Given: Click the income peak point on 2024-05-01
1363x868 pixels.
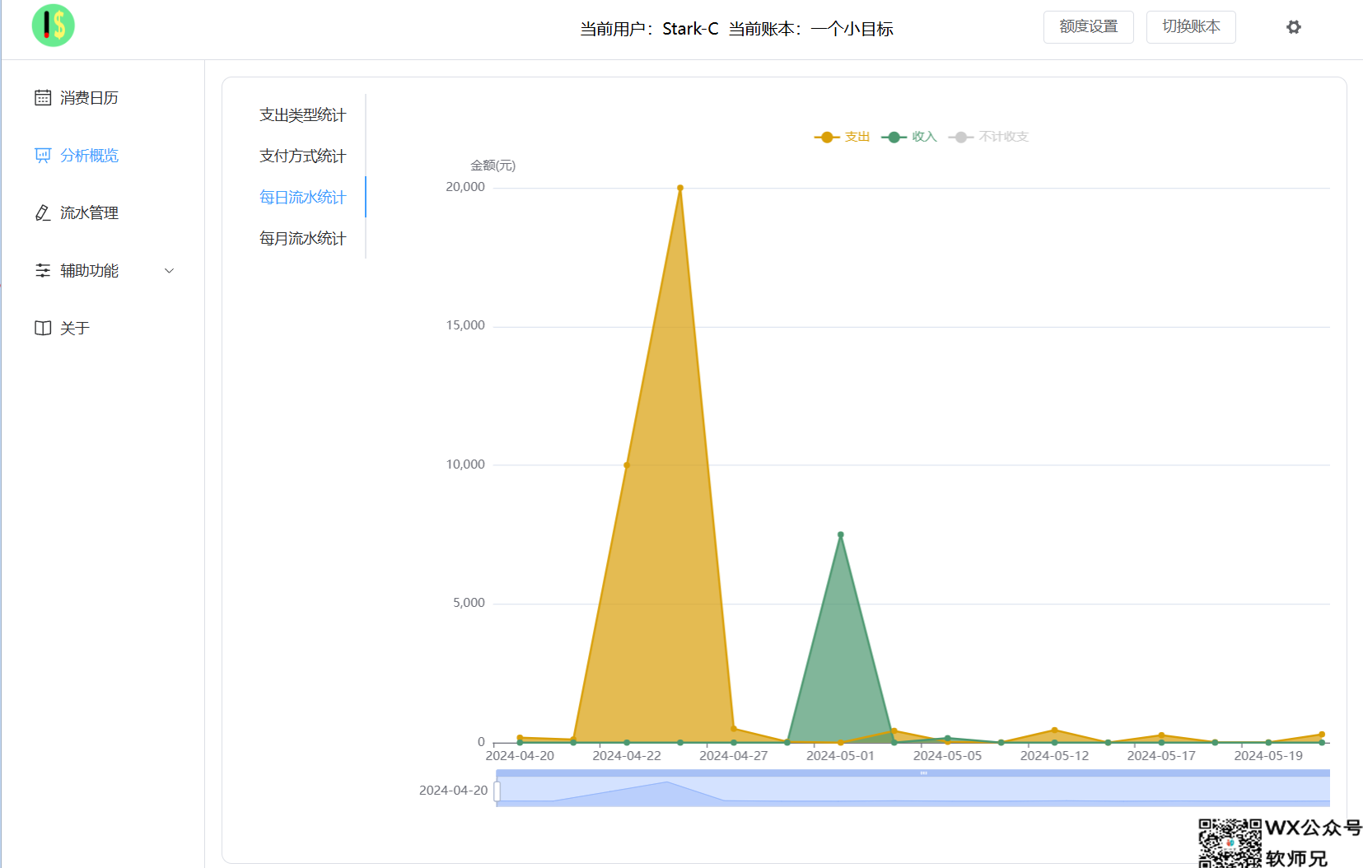Looking at the screenshot, I should pyautogui.click(x=841, y=535).
